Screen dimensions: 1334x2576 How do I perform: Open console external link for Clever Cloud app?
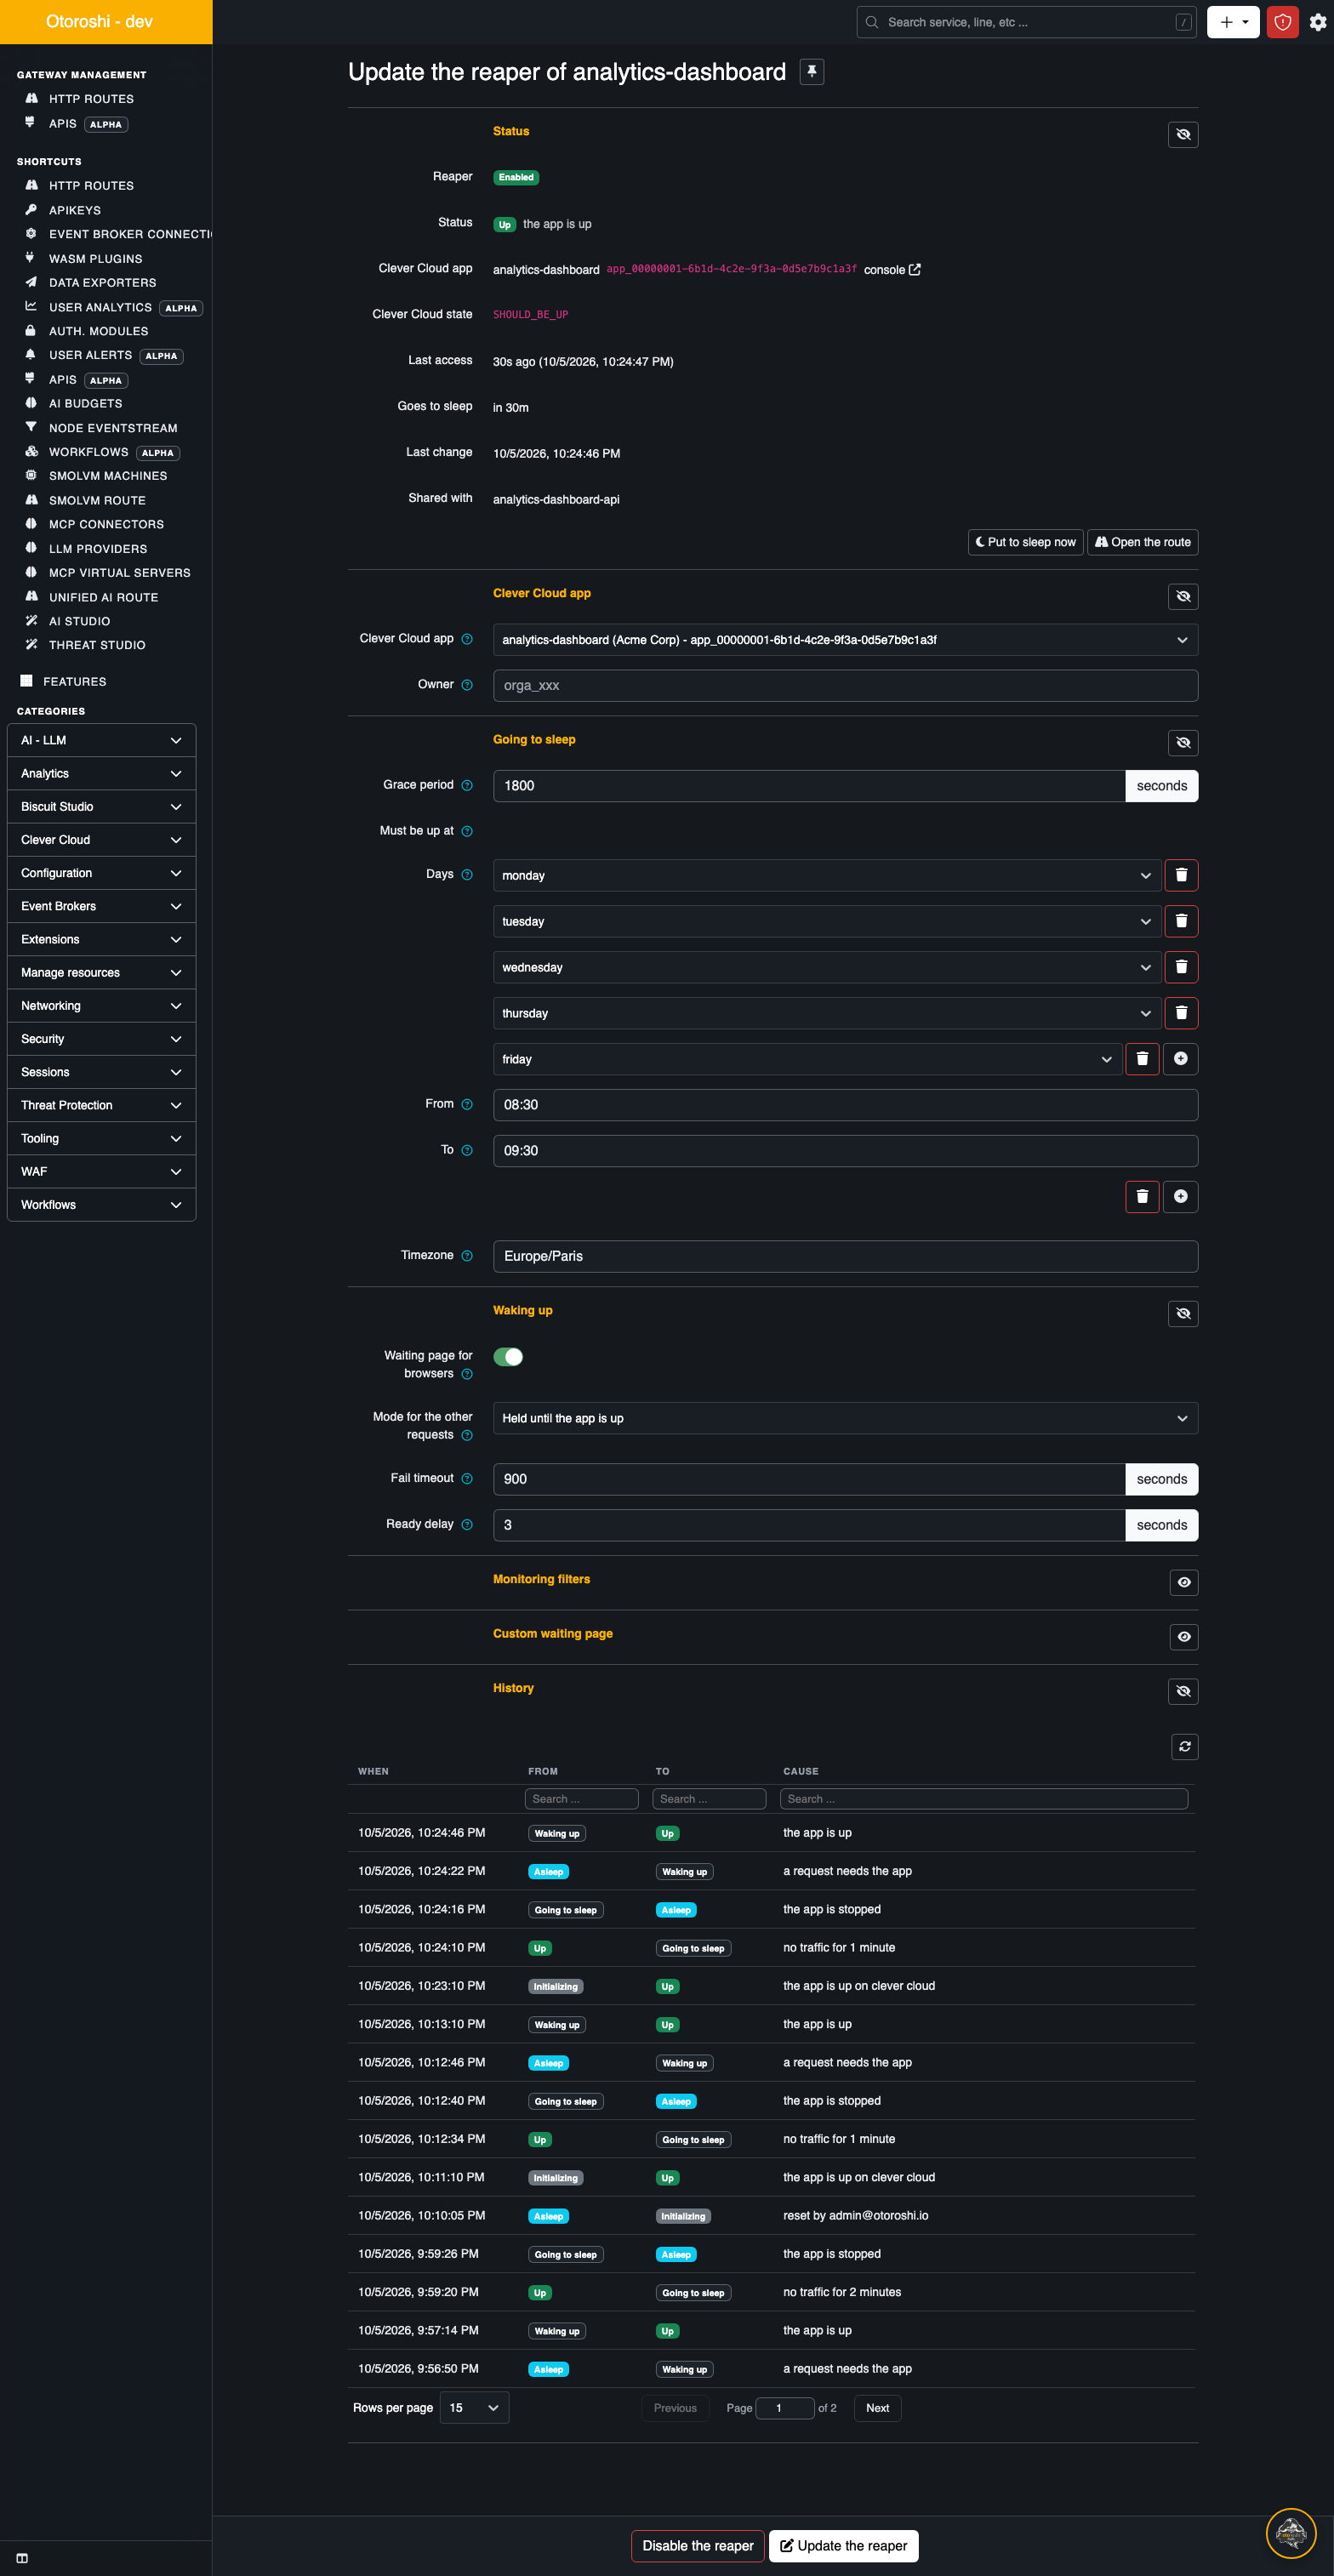tap(892, 270)
